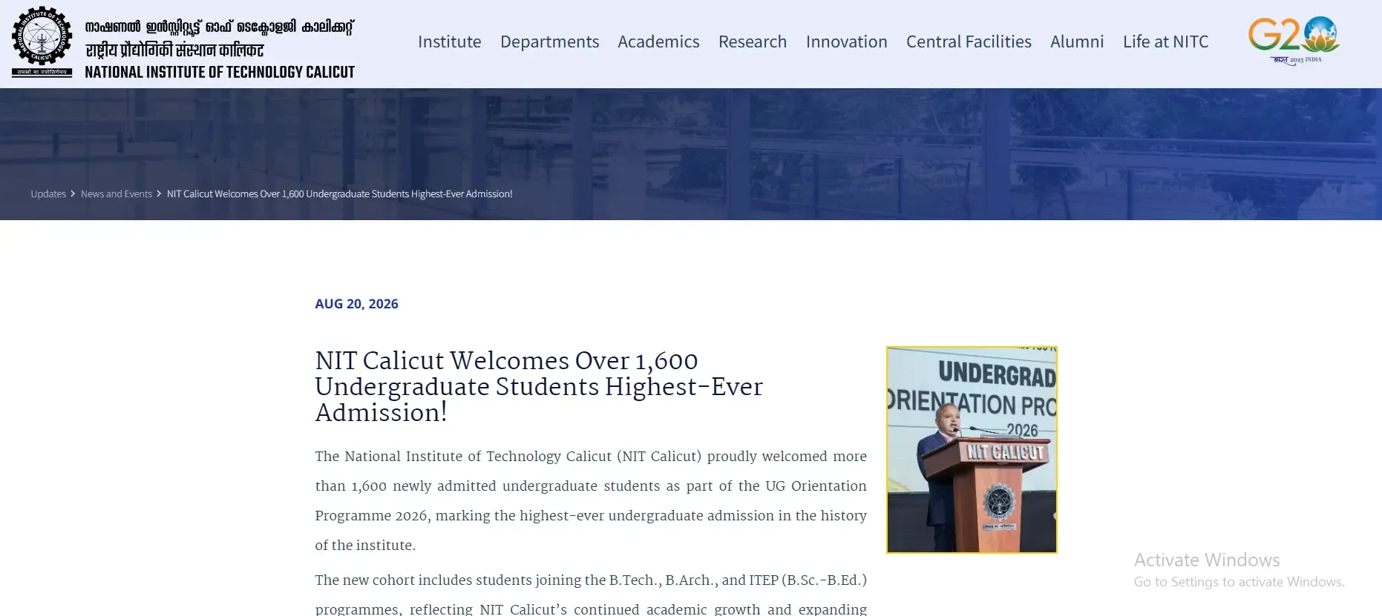Screen dimensions: 1382x616
Task: Open the G20 India logo
Action: (1294, 41)
